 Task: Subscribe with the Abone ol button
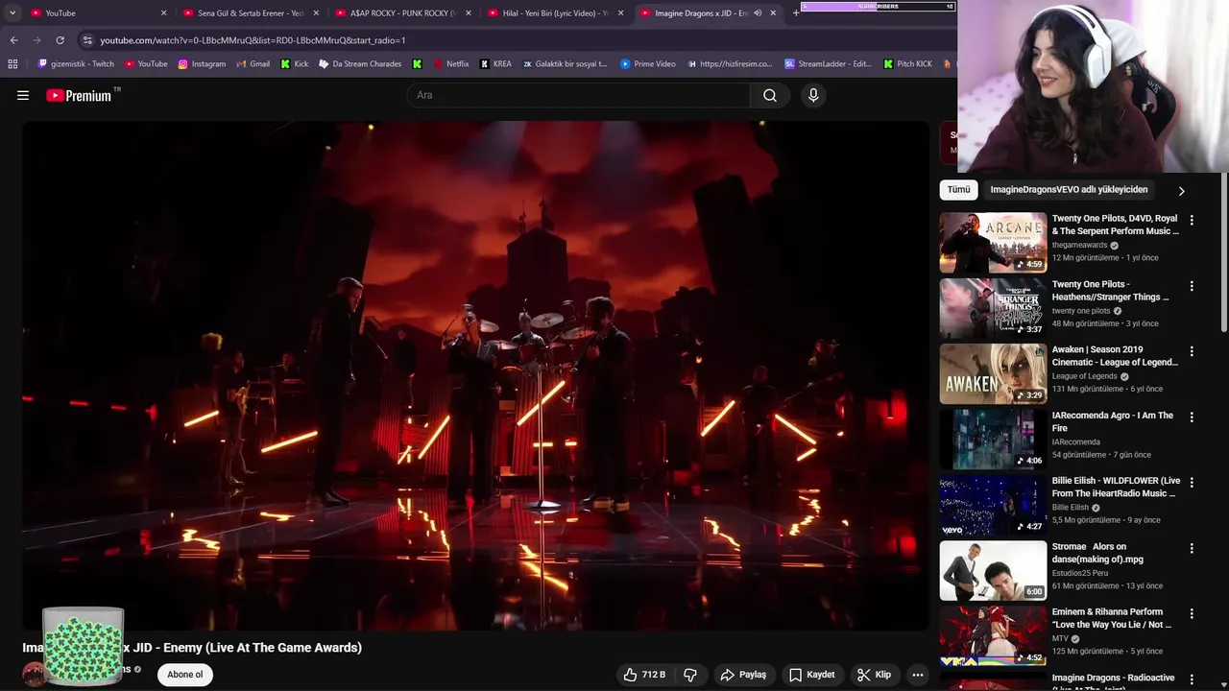pos(185,675)
